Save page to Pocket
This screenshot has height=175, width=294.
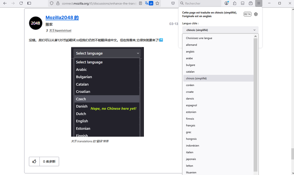click(x=173, y=3)
